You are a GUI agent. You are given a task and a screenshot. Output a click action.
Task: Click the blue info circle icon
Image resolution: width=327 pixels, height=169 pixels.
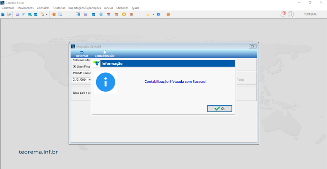pyautogui.click(x=106, y=82)
